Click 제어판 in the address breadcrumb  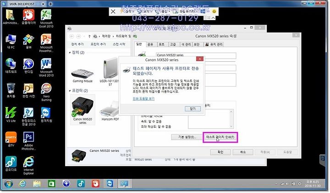106,36
